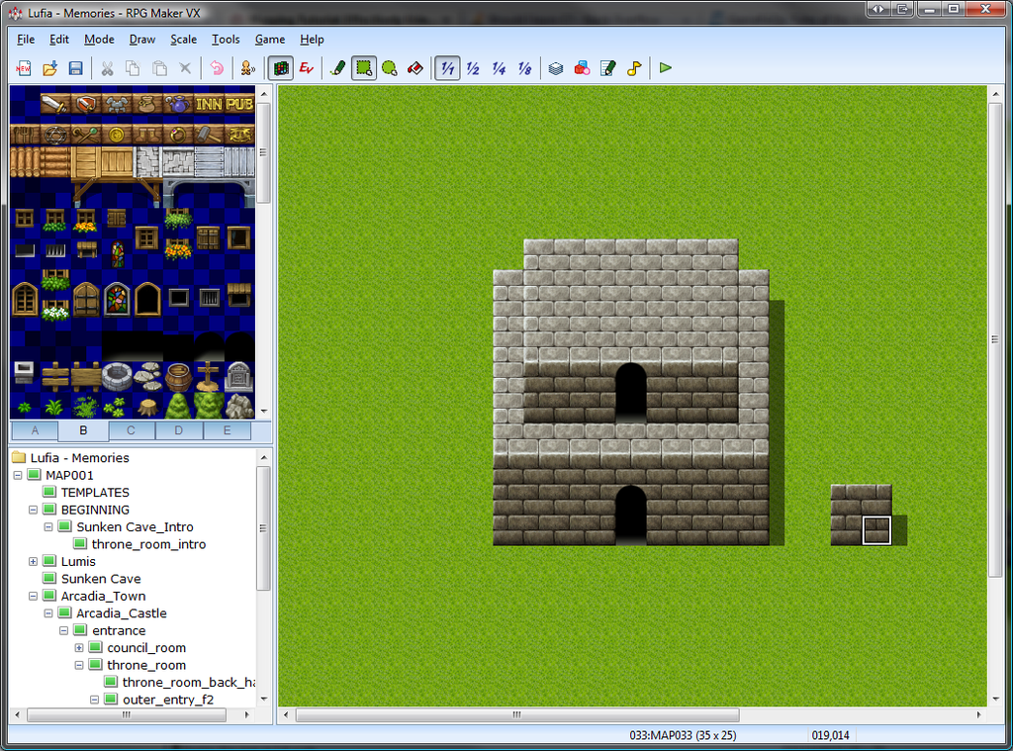Set map scale to 1/8
The height and width of the screenshot is (751, 1013).
click(x=524, y=68)
